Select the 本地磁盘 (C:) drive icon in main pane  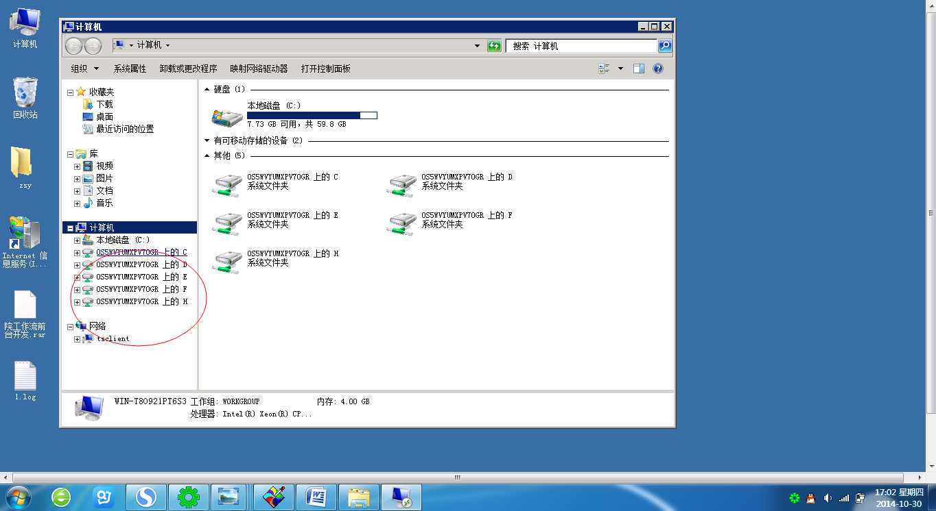coord(227,117)
